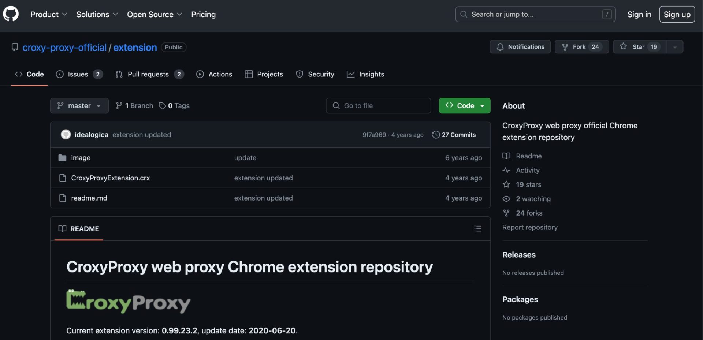The width and height of the screenshot is (703, 340).
Task: Click the repository icon beside croxy-proxy-official
Action: [x=15, y=47]
